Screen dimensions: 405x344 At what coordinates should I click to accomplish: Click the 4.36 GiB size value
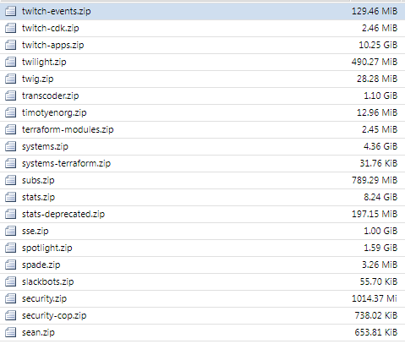(380, 146)
